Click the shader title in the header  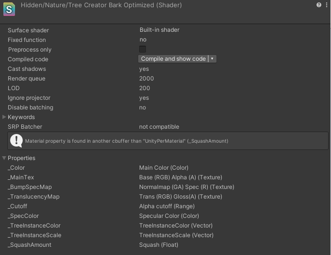point(101,5)
